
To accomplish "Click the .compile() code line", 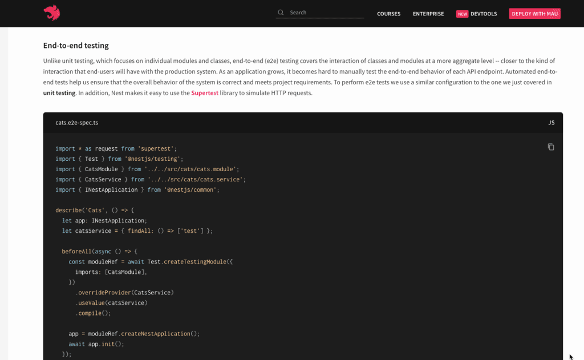I will click(x=93, y=313).
